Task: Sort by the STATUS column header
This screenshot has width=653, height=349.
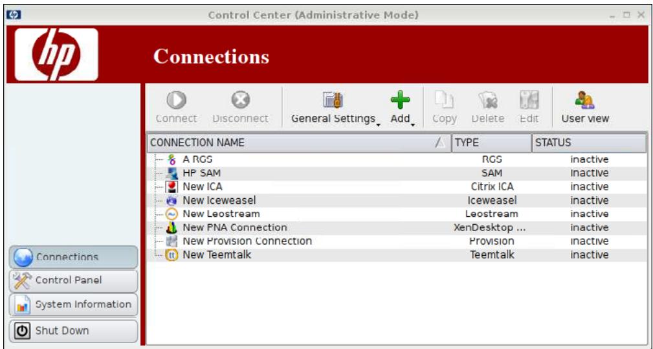Action: (590, 143)
